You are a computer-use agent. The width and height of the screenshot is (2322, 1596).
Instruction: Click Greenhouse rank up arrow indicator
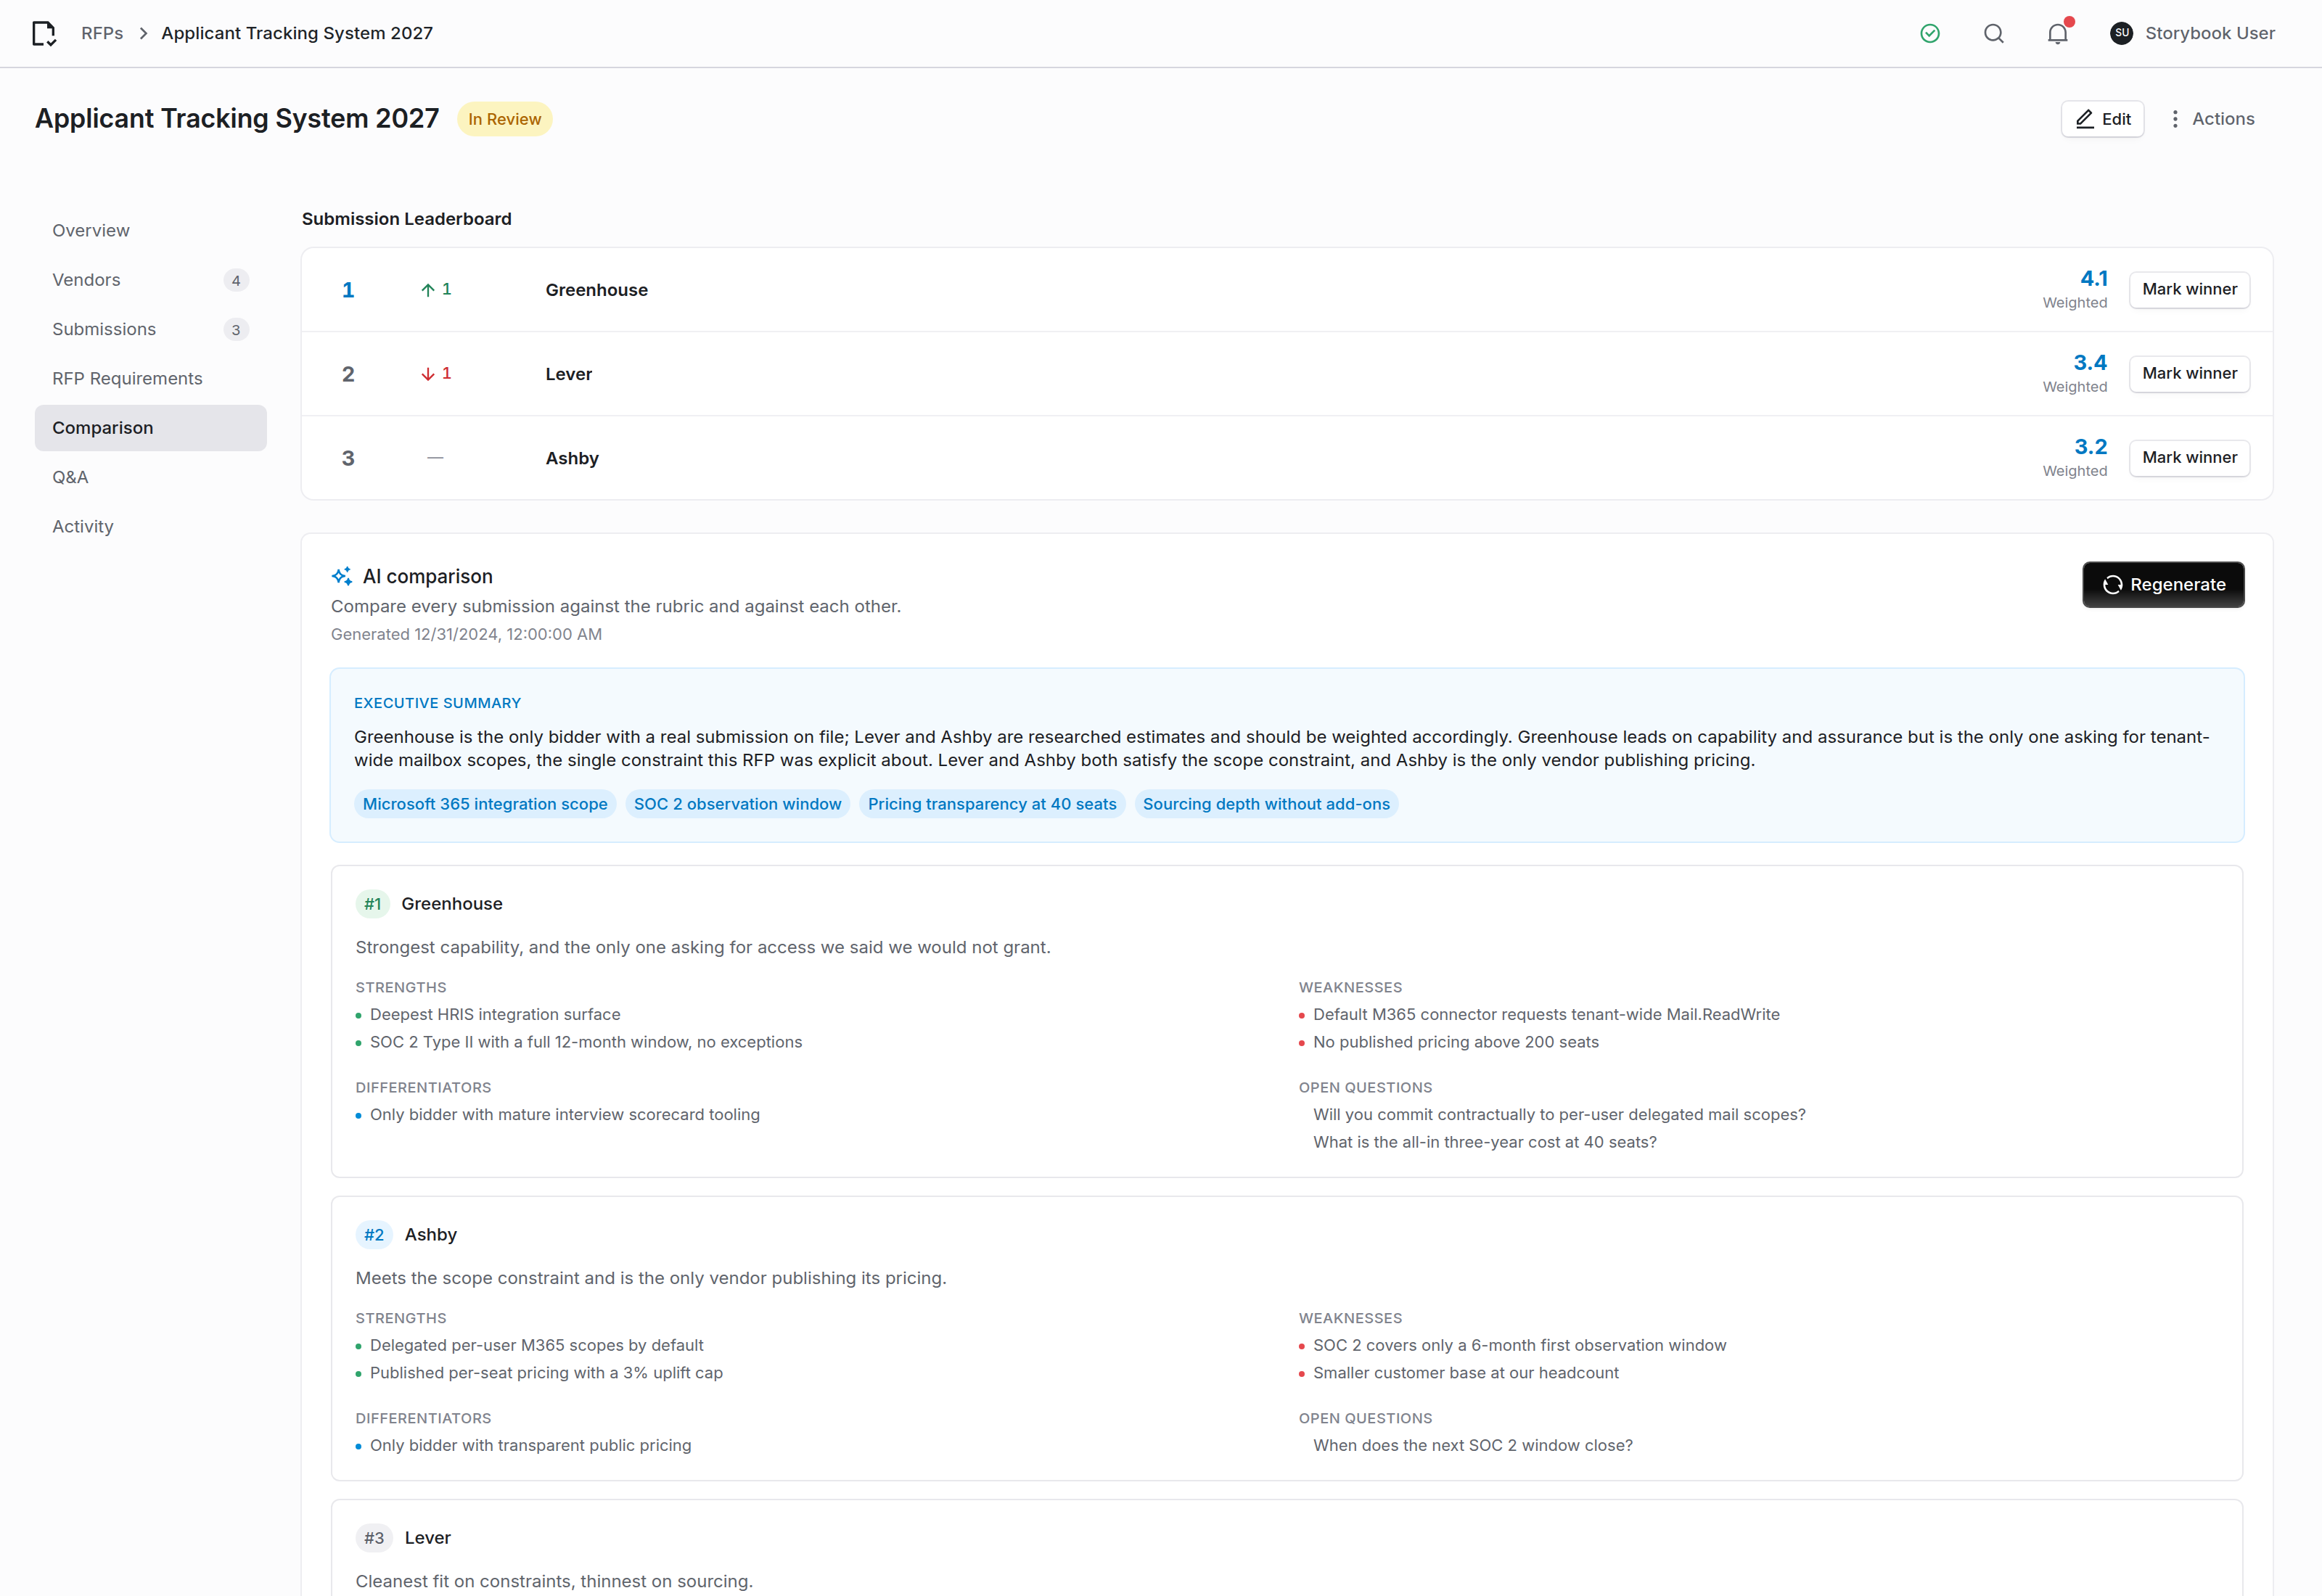[436, 289]
